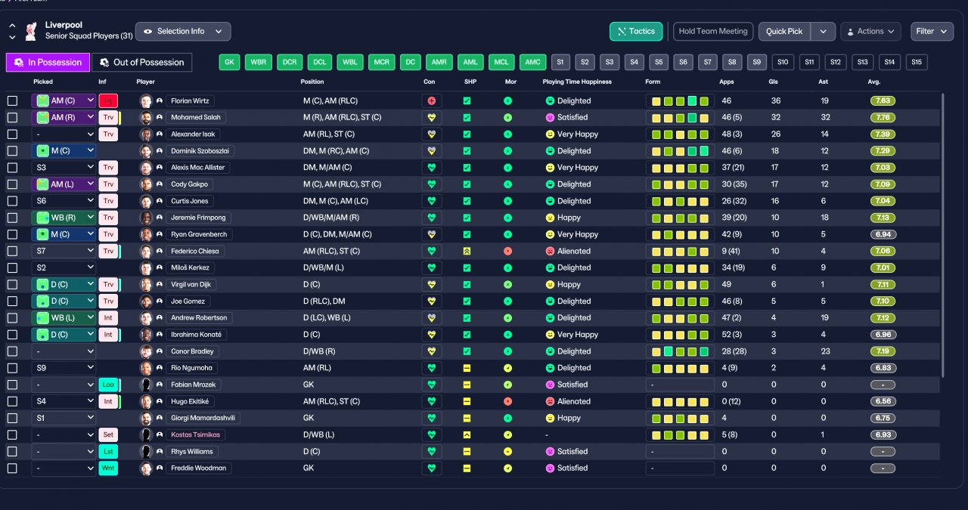Click Alexander Isak's Trv status badge
Screen dimensions: 968x510
(x=108, y=134)
